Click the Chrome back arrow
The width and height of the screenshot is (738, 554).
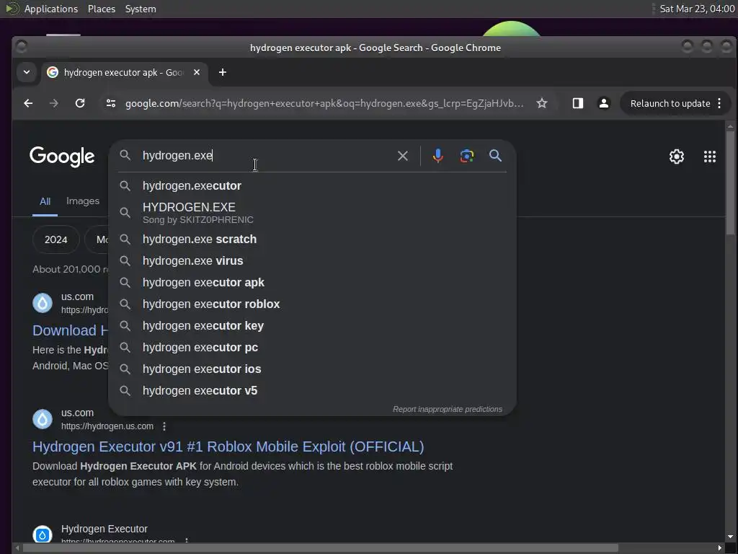28,103
